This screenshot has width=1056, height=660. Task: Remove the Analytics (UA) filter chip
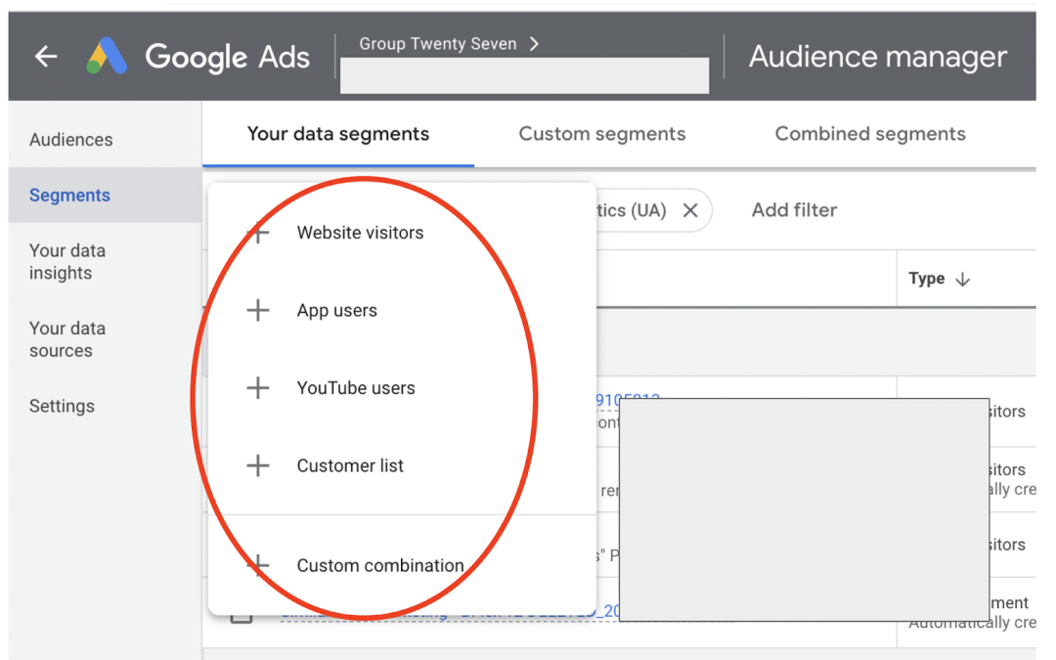pos(690,210)
